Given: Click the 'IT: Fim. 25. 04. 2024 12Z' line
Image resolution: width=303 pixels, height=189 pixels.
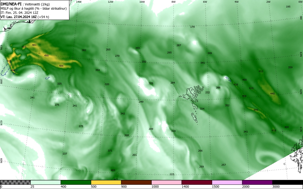Looking at the screenshot, I should click(x=19, y=13).
